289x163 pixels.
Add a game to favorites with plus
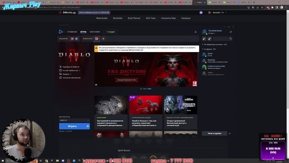coord(103,38)
